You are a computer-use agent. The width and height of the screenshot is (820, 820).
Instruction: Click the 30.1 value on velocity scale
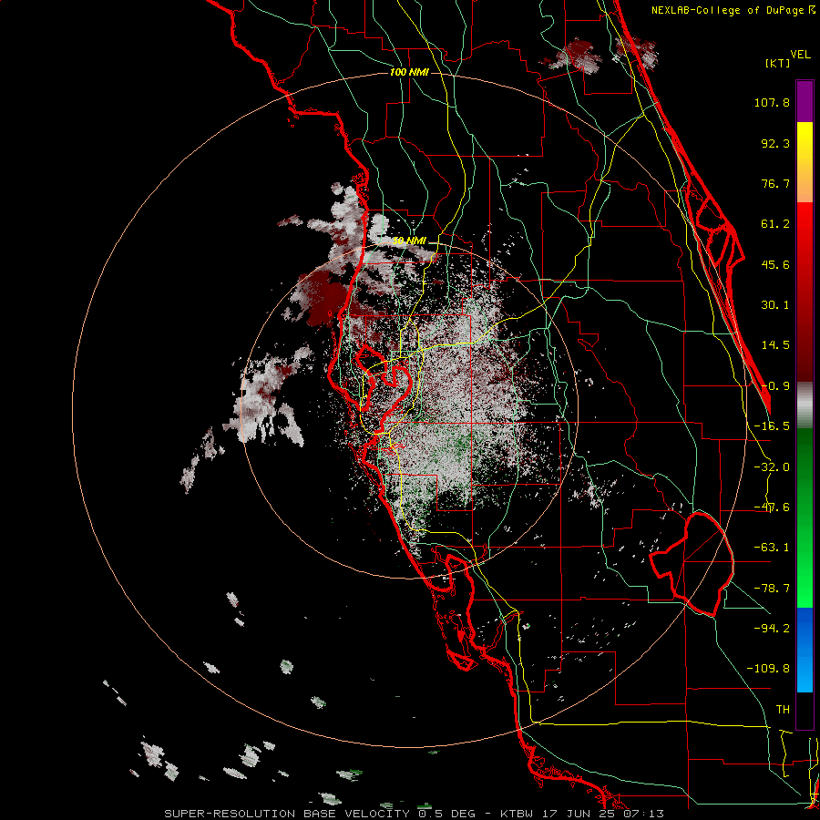775,305
